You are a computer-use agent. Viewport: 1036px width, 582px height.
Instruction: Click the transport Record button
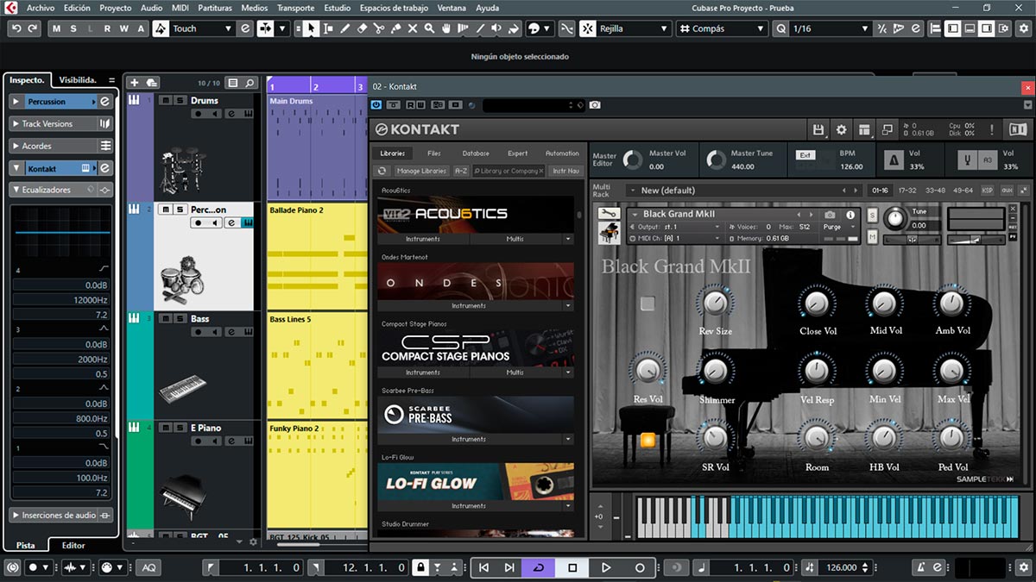[640, 567]
